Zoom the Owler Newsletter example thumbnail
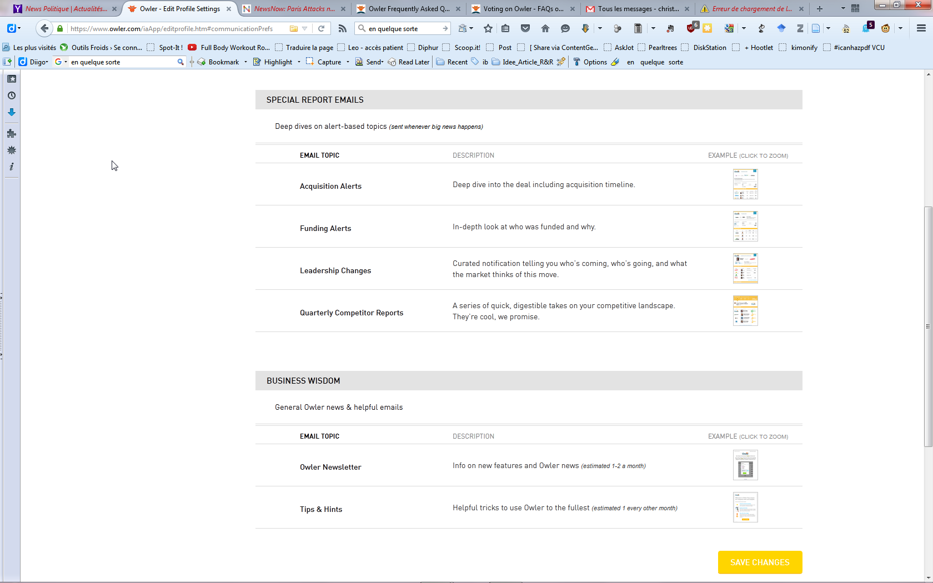This screenshot has height=583, width=933. pos(745,465)
